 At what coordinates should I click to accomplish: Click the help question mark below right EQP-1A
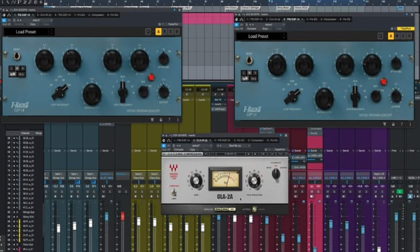coord(402,124)
